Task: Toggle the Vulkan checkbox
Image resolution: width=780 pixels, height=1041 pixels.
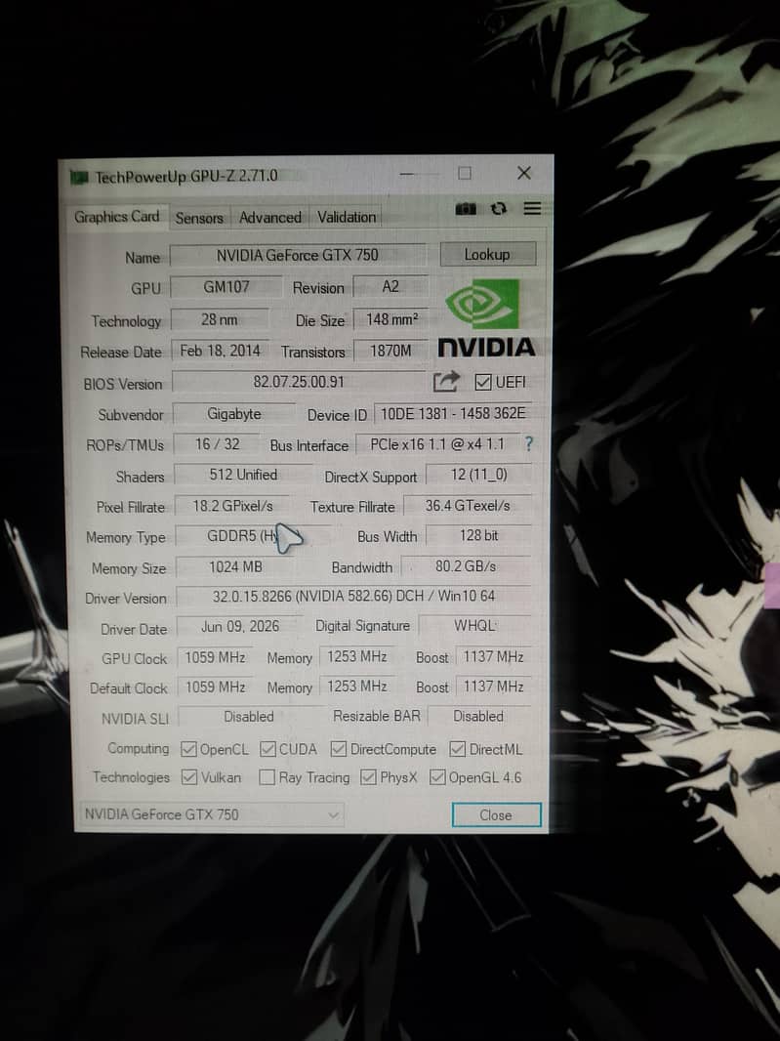Action: click(x=189, y=777)
